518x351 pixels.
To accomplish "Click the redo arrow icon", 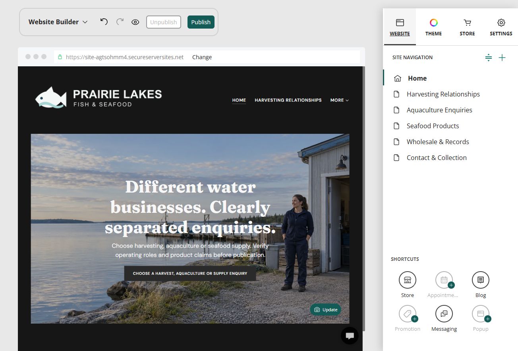I will pos(120,22).
